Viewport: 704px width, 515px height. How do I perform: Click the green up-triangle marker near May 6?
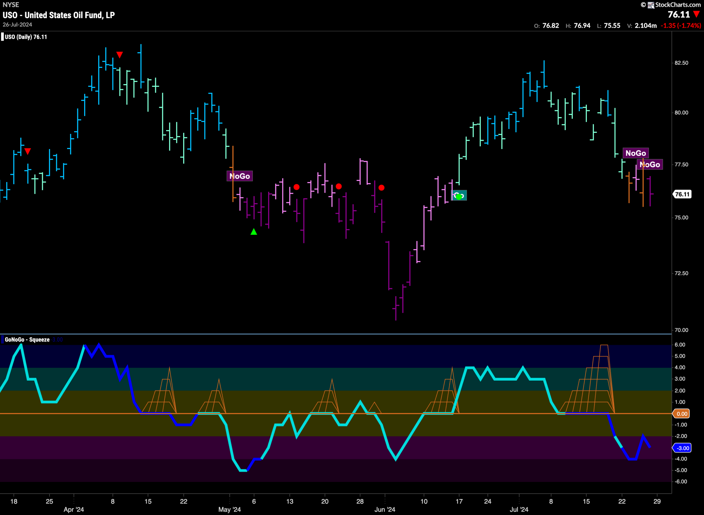point(254,232)
